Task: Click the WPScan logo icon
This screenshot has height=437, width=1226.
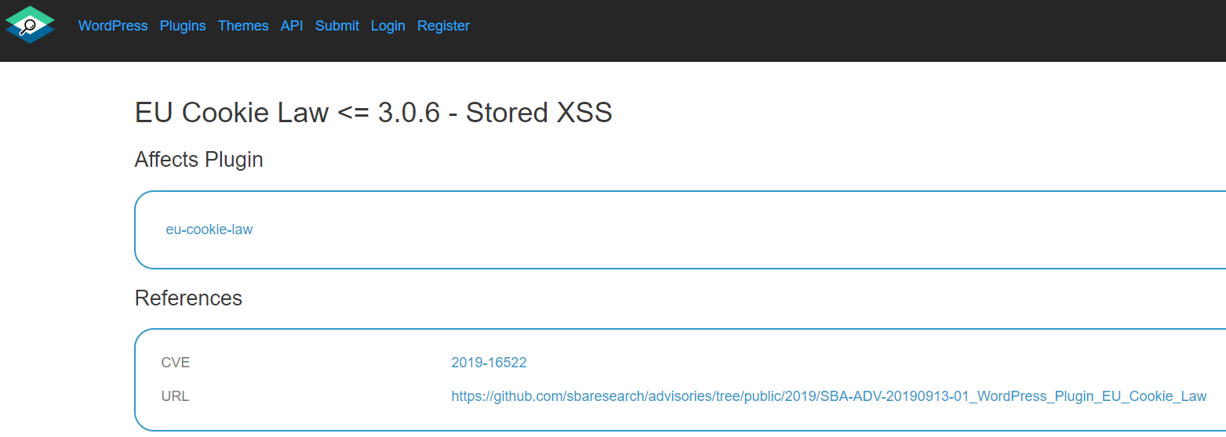Action: tap(30, 25)
